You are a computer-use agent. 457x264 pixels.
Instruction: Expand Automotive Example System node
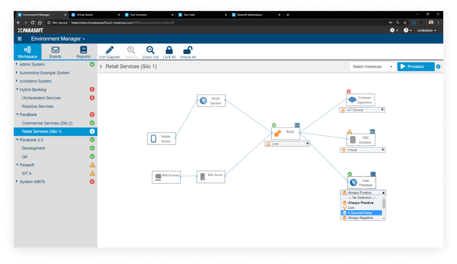coord(17,73)
